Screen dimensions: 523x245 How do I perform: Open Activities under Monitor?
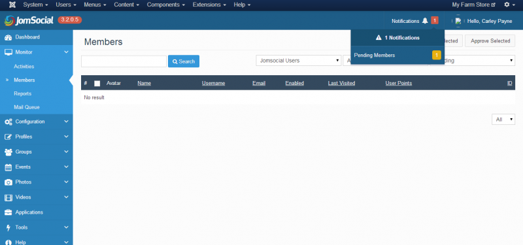point(24,67)
